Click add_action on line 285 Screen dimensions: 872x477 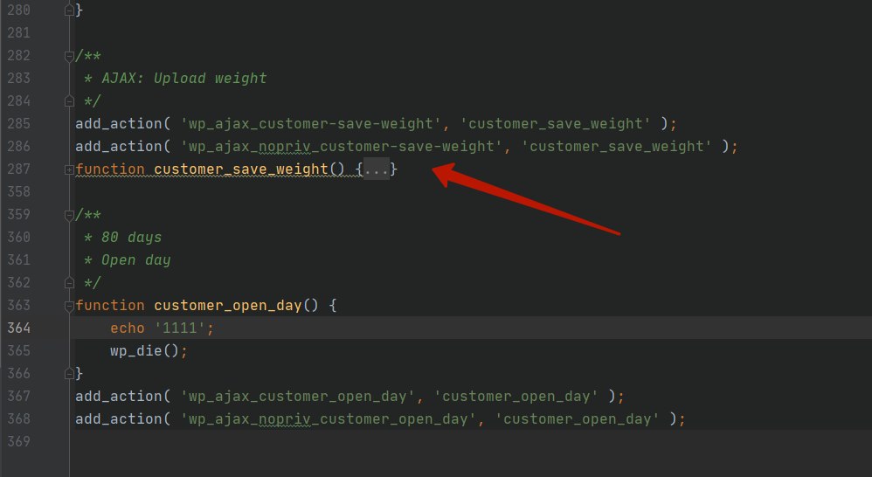click(x=119, y=123)
